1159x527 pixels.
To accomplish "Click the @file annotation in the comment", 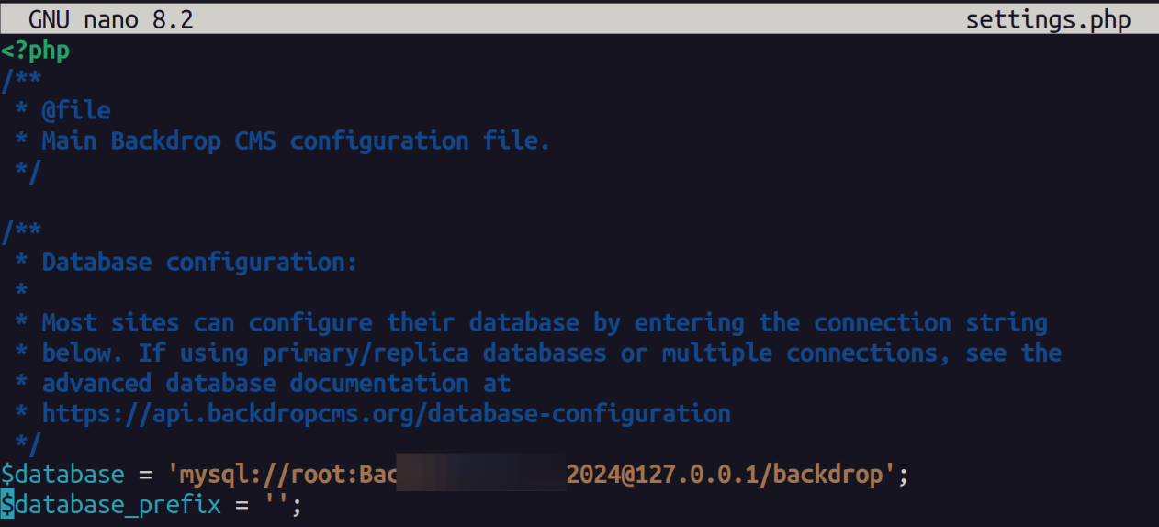I will 76,111.
